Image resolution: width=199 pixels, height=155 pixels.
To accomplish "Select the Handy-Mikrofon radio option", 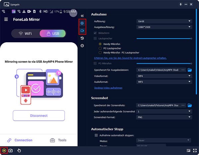I will pyautogui.click(x=100, y=44).
